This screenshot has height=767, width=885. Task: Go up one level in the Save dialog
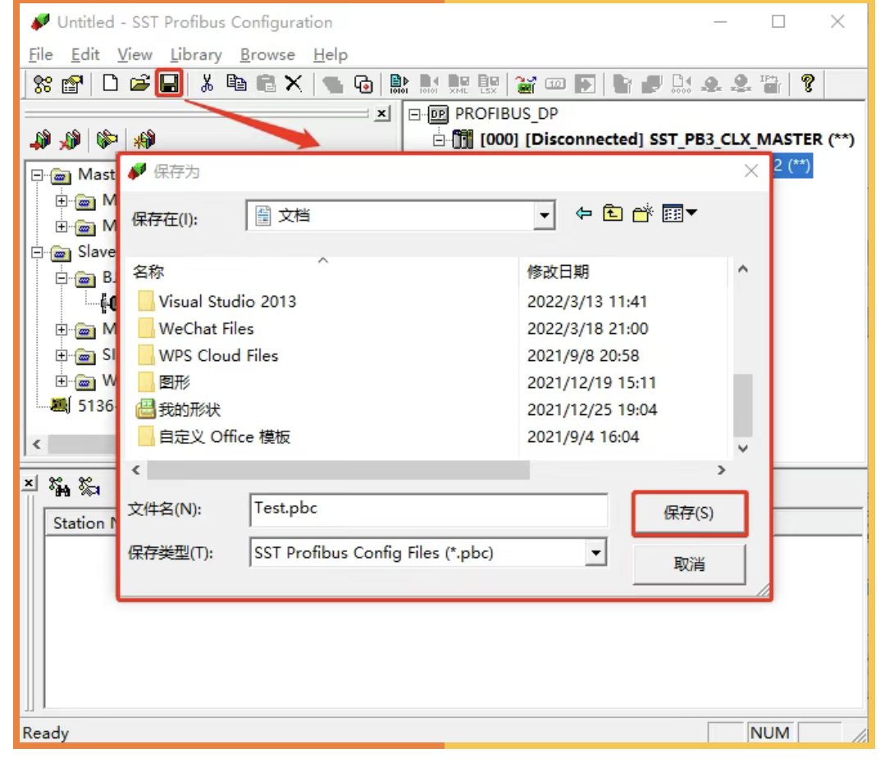coord(614,214)
